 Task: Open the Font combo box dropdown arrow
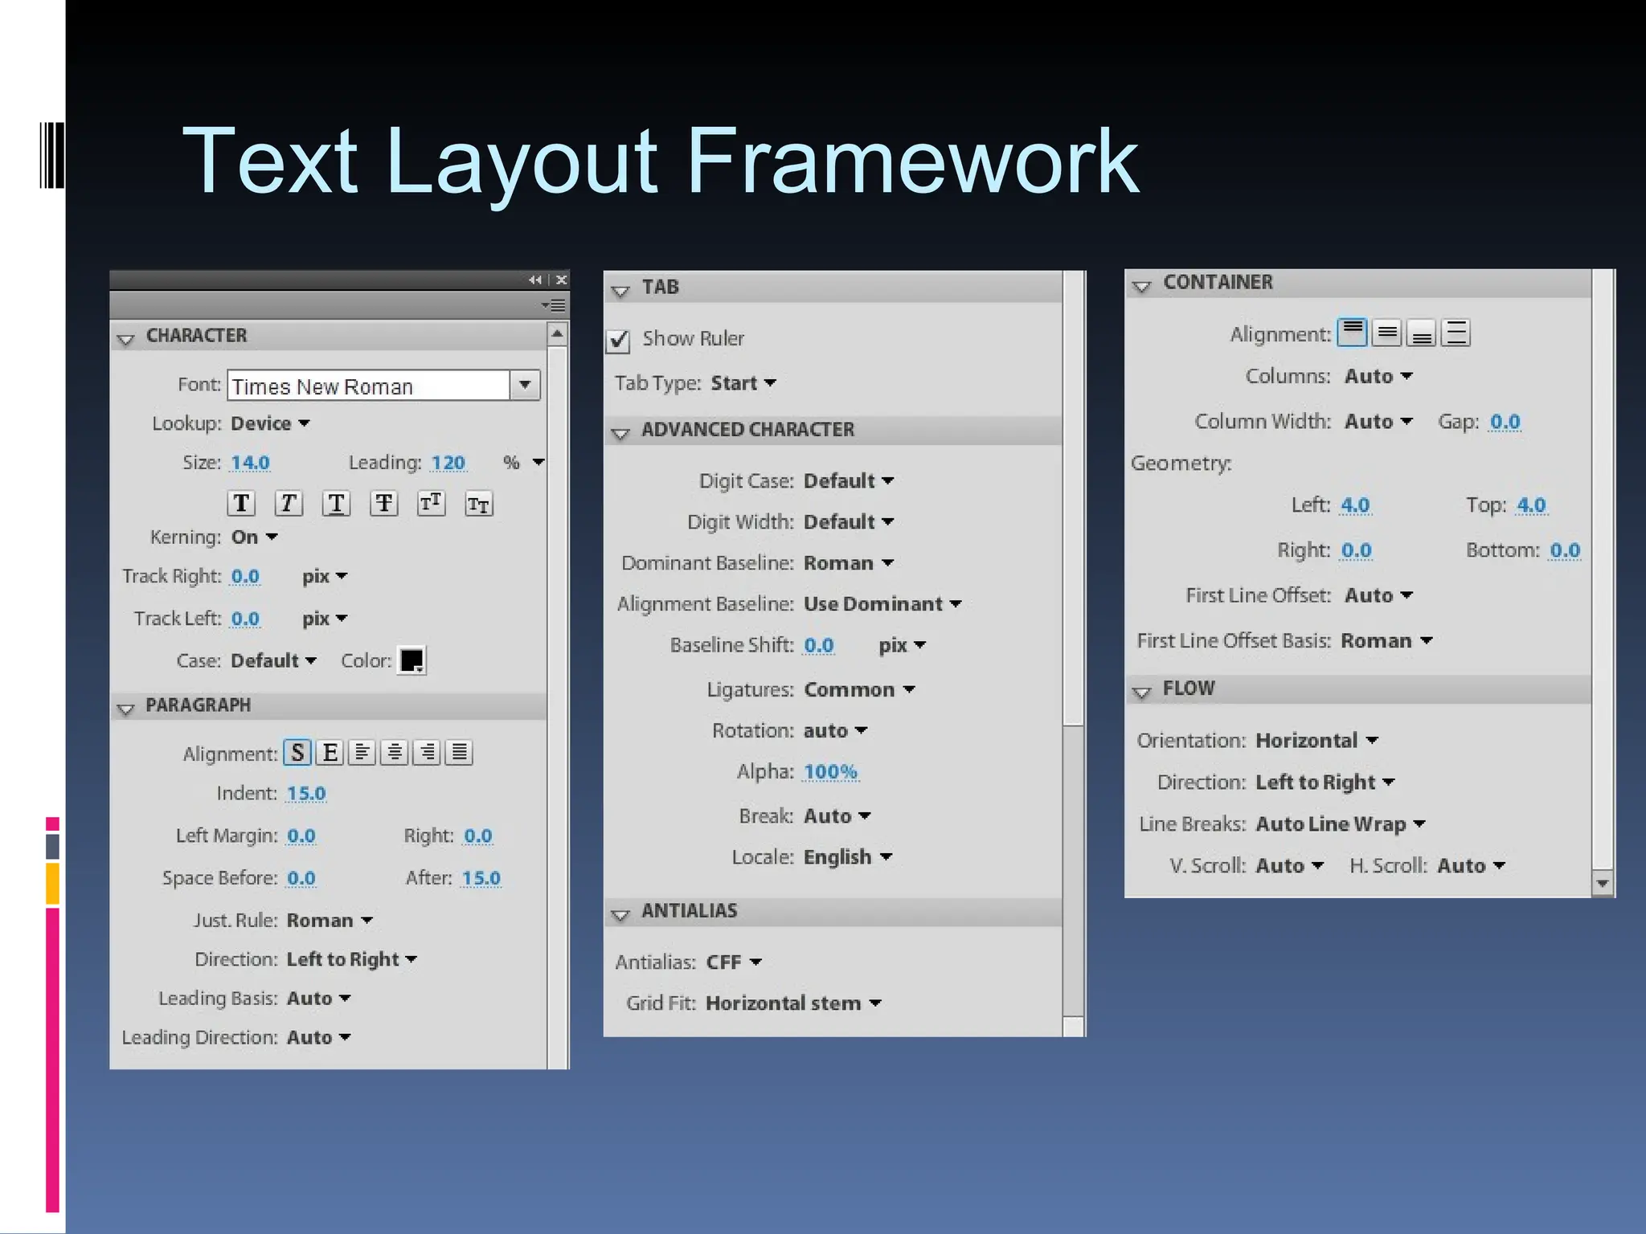coord(525,385)
